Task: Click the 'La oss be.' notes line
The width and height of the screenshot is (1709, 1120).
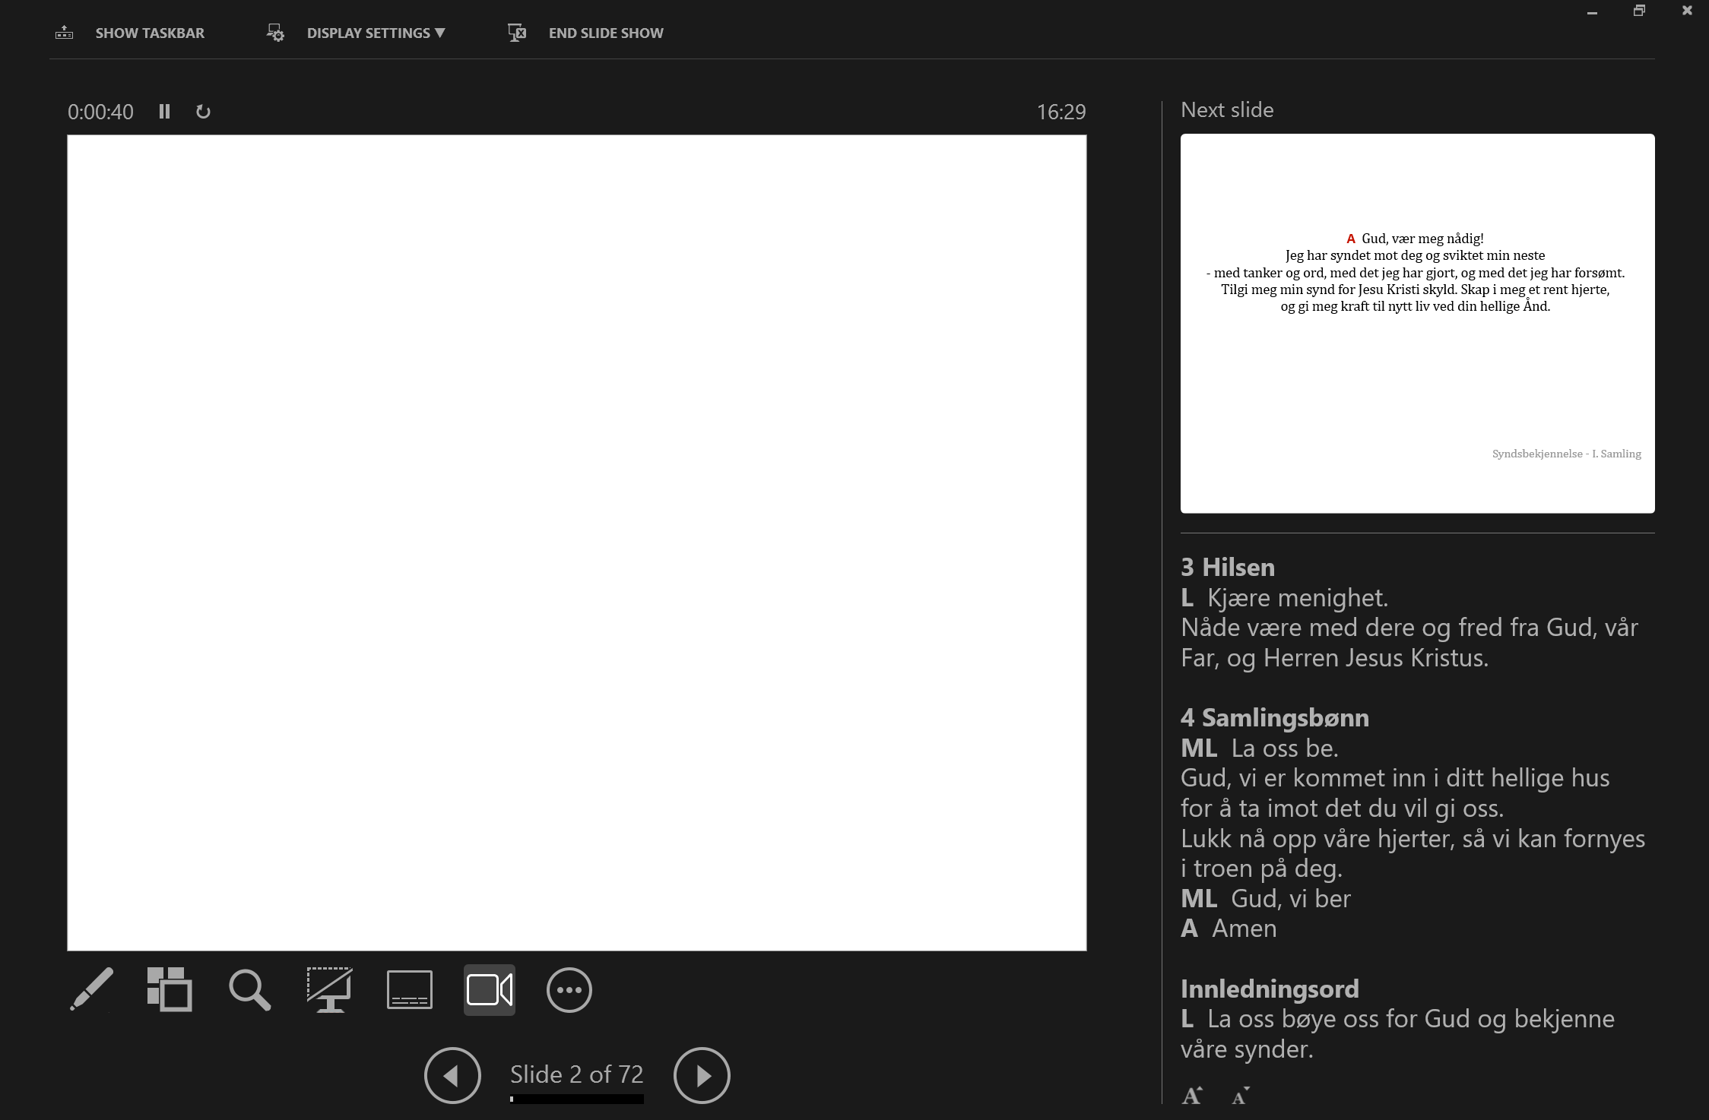Action: click(1285, 748)
